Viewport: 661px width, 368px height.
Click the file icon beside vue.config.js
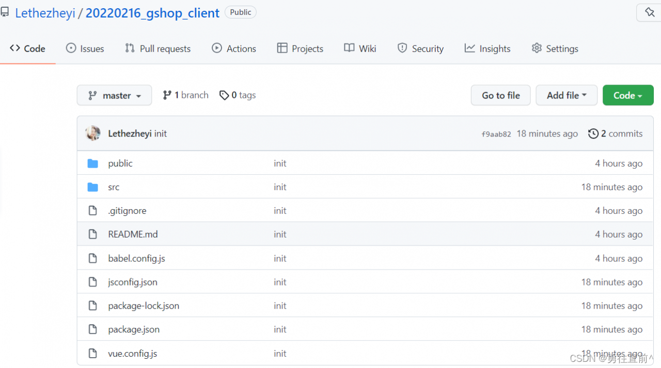(x=93, y=354)
